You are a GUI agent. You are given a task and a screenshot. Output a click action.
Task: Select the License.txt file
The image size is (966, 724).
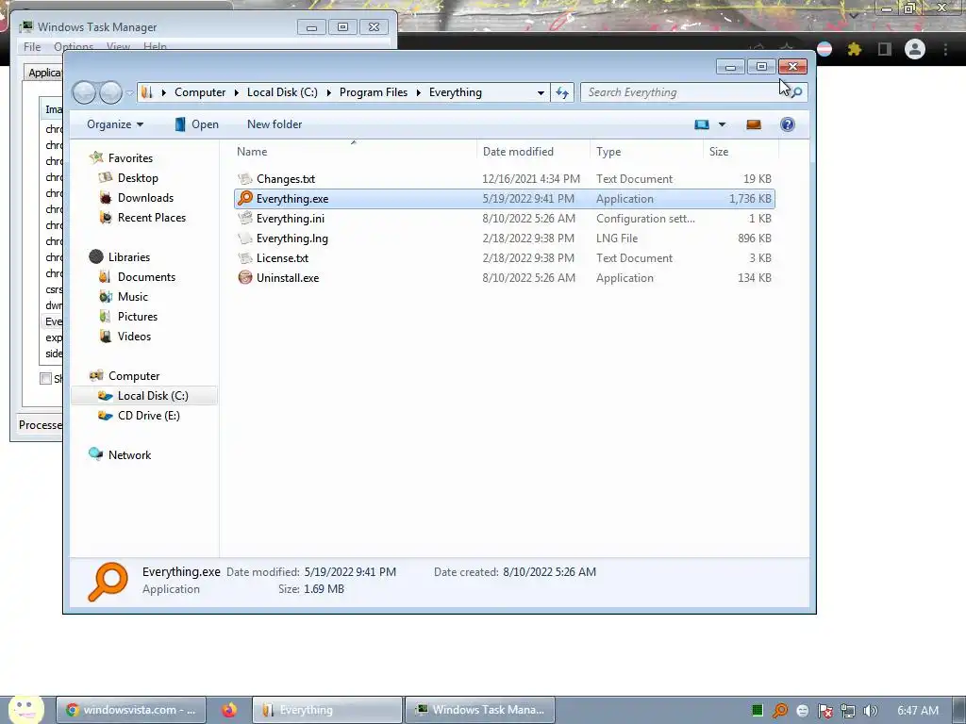pyautogui.click(x=504, y=258)
